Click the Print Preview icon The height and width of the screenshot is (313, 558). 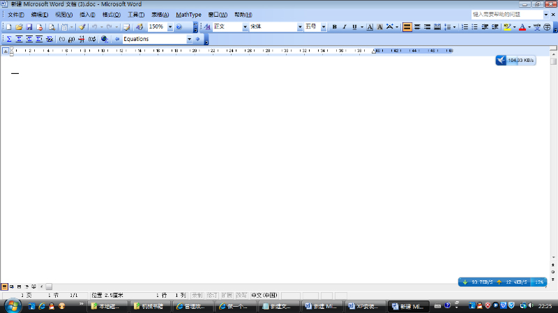(52, 27)
